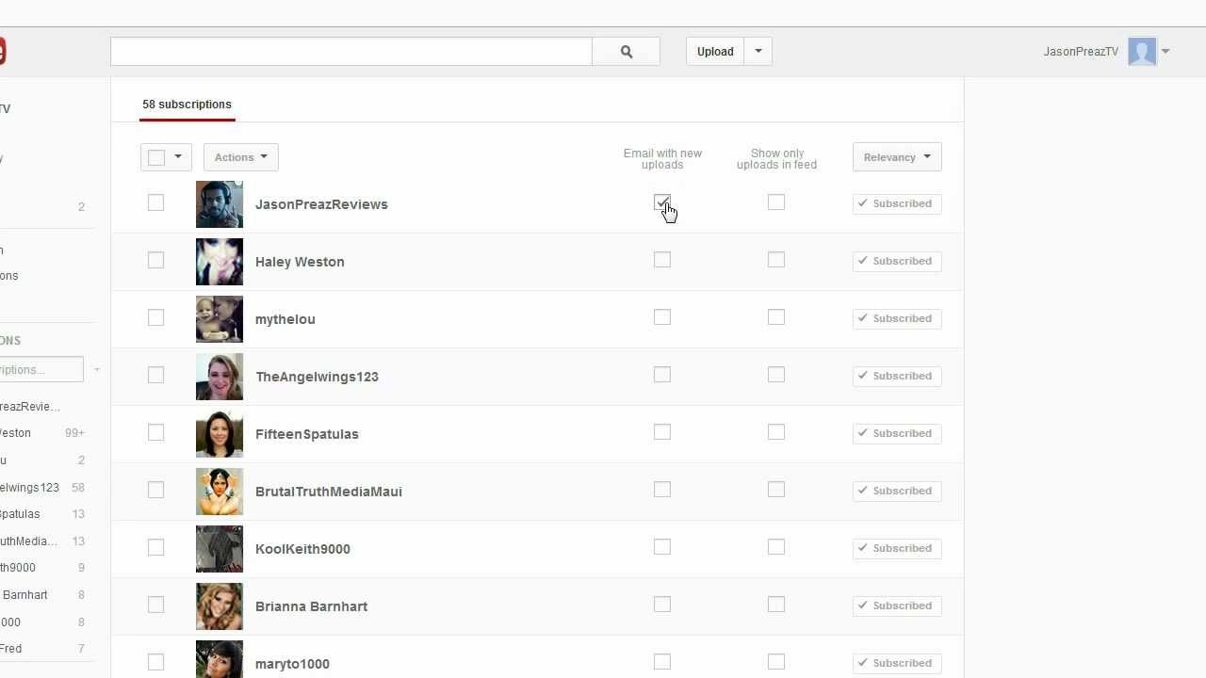Click into the top search field
The width and height of the screenshot is (1206, 678).
(350, 52)
